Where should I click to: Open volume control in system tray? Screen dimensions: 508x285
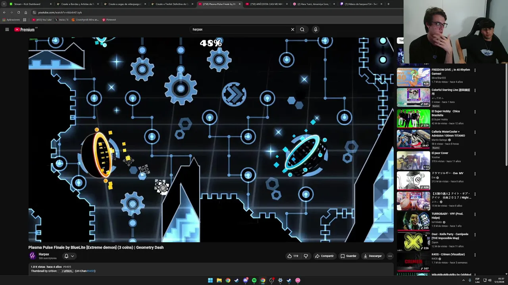click(x=490, y=280)
